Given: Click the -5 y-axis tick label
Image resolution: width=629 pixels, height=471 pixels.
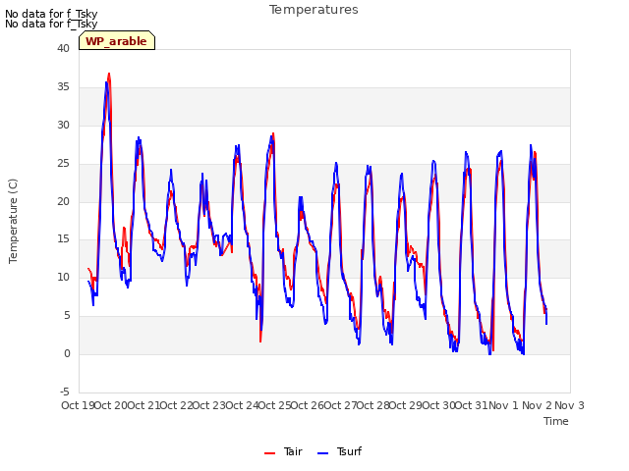Looking at the screenshot, I should point(65,392).
